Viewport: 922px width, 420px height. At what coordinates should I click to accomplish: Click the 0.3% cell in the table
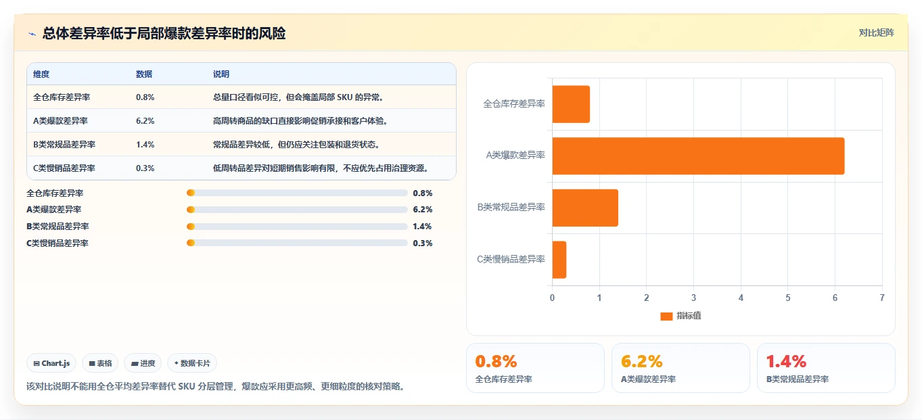pos(145,168)
